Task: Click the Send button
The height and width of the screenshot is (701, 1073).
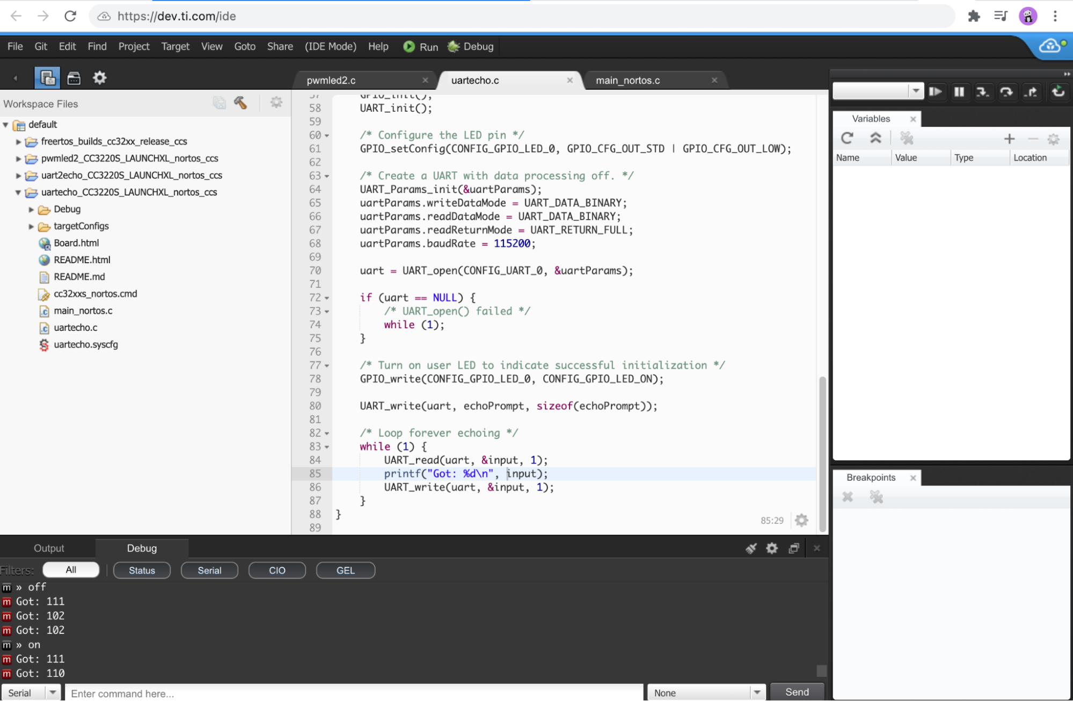Action: tap(797, 692)
